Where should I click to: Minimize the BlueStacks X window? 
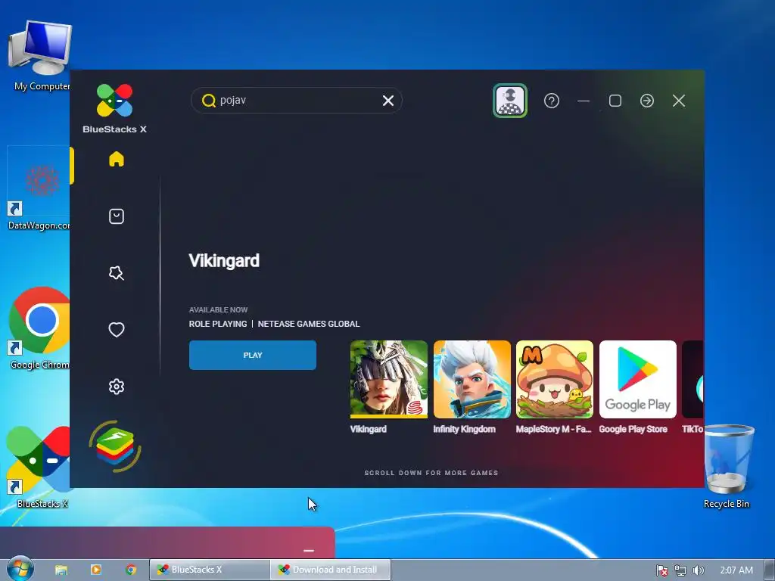click(584, 101)
